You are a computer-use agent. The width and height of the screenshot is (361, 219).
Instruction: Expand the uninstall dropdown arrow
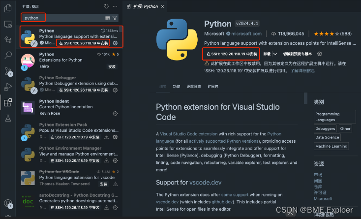tap(275, 54)
